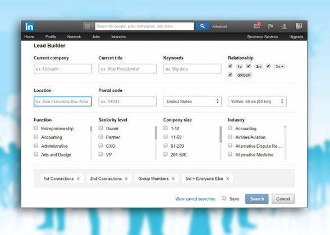Uncheck the 1st relationship checkbox
Image resolution: width=330 pixels, height=235 pixels.
(x=230, y=66)
